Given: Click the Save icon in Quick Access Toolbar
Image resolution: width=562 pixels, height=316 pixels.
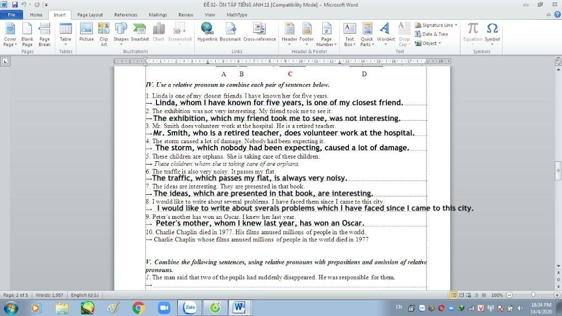Looking at the screenshot, I should point(15,4).
